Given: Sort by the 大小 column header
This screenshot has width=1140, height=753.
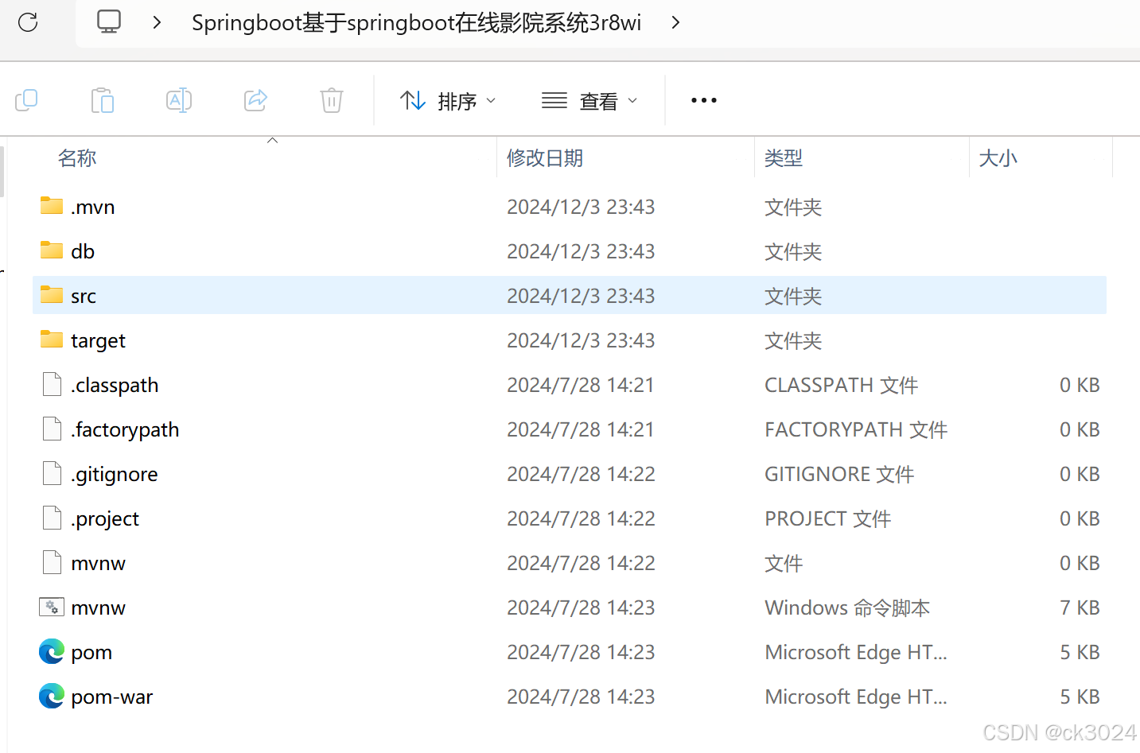Looking at the screenshot, I should [x=998, y=158].
